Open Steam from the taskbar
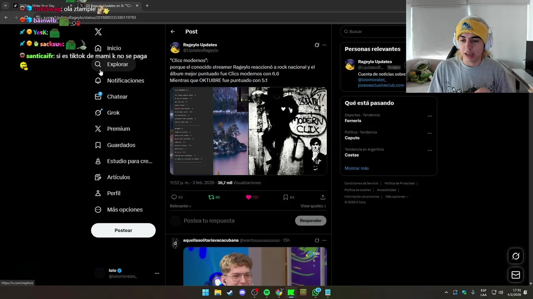Screen dimensions: 533x299 (230, 292)
